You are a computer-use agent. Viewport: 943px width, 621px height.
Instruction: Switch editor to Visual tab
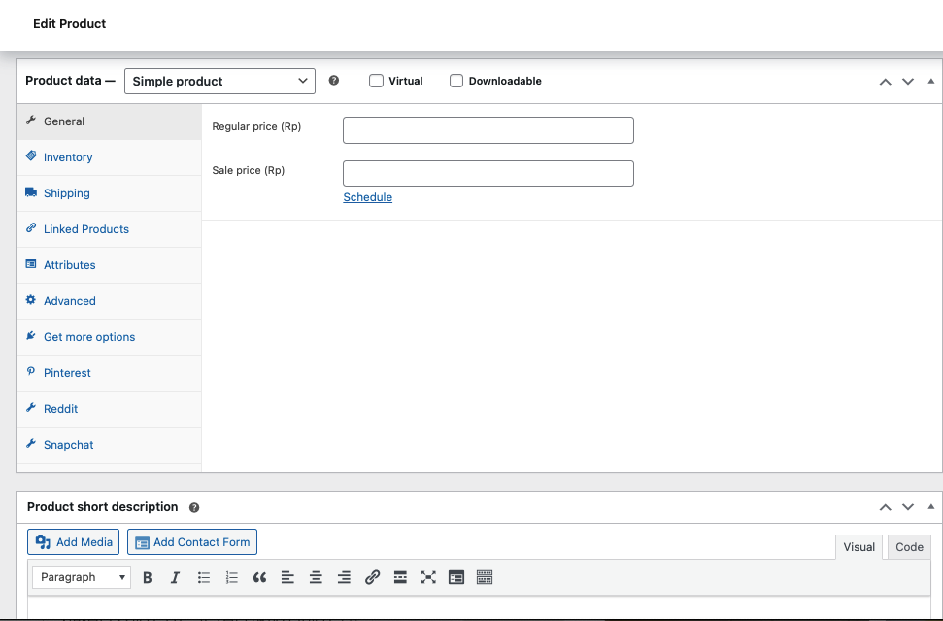point(859,547)
